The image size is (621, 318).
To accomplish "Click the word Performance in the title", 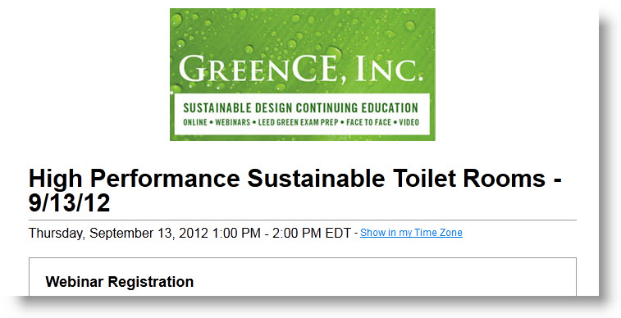I will pos(165,179).
